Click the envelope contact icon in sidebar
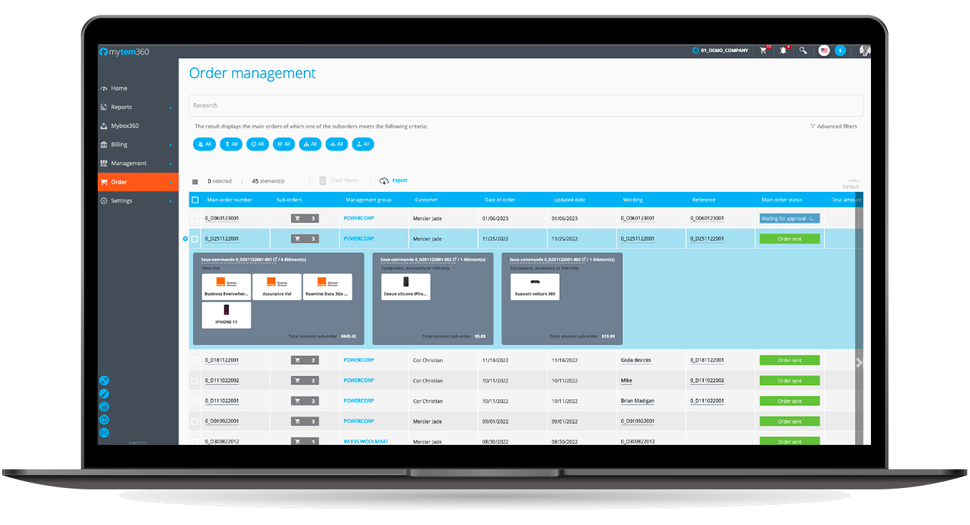 coord(104,433)
